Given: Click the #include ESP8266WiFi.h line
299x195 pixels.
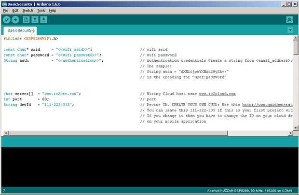Looking at the screenshot, I should point(31,38).
